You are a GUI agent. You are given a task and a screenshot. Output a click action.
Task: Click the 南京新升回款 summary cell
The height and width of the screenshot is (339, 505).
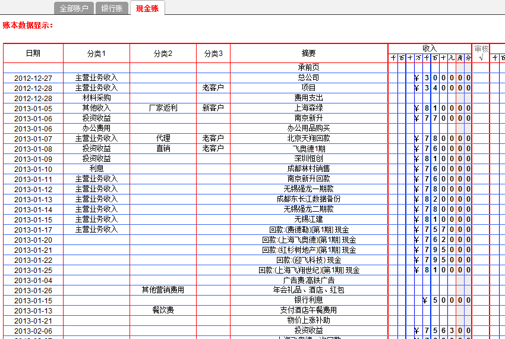pyautogui.click(x=309, y=179)
